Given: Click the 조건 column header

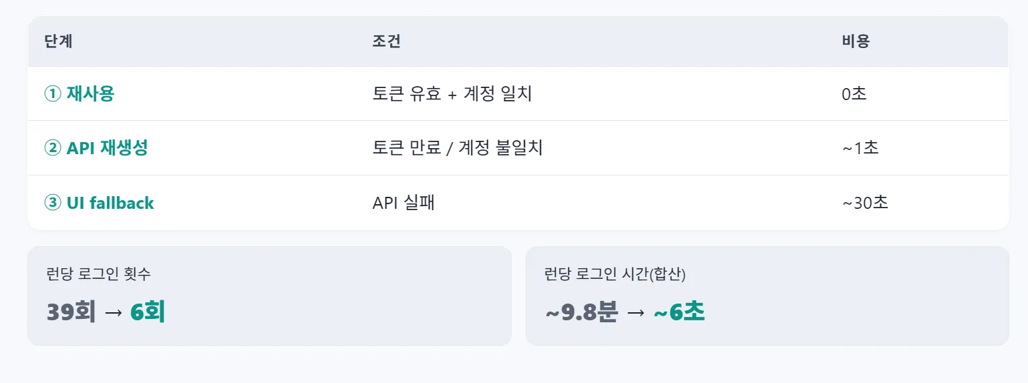Looking at the screenshot, I should tap(386, 41).
